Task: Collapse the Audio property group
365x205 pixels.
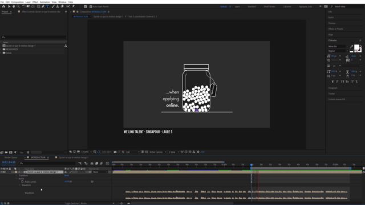Action: click(x=17, y=178)
